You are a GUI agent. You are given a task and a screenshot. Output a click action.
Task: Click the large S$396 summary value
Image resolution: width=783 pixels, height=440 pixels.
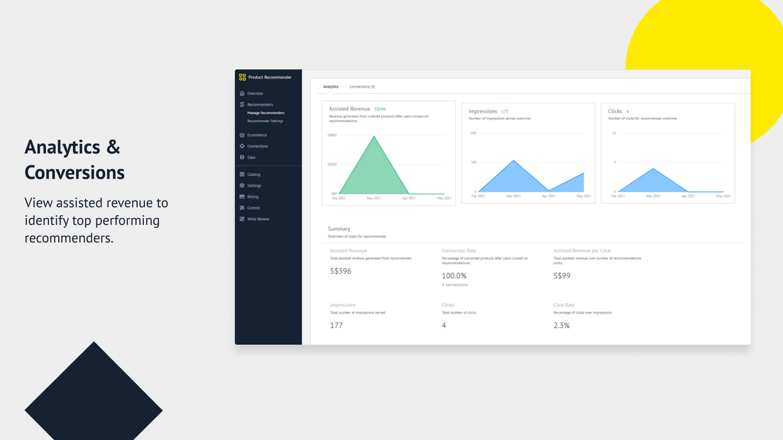click(341, 271)
